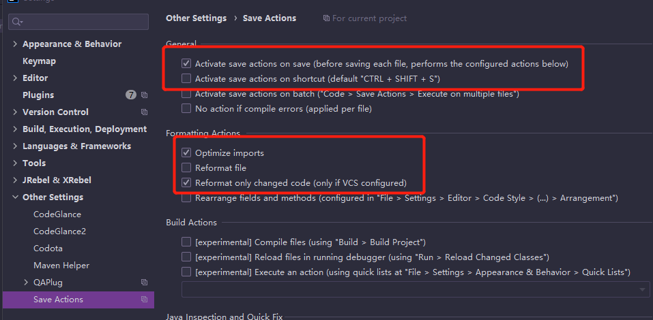Image resolution: width=653 pixels, height=320 pixels.
Task: Click the project-level icon beside Version Control
Action: (144, 112)
